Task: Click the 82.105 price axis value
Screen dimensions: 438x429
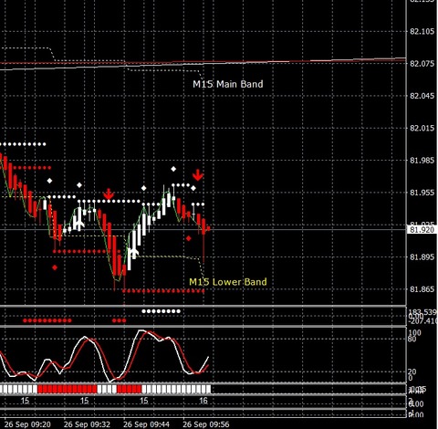Action: [422, 31]
